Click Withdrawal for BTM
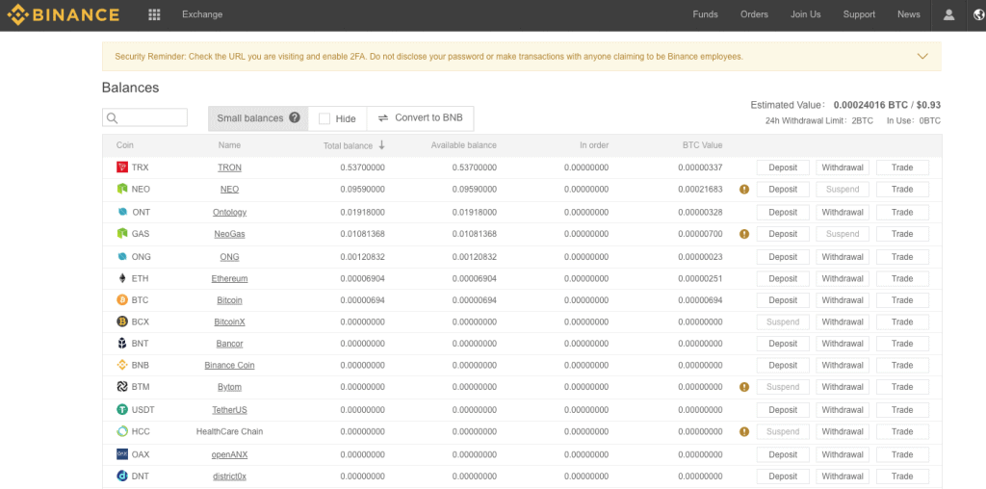Viewport: 986px width, 489px height. pyautogui.click(x=843, y=387)
